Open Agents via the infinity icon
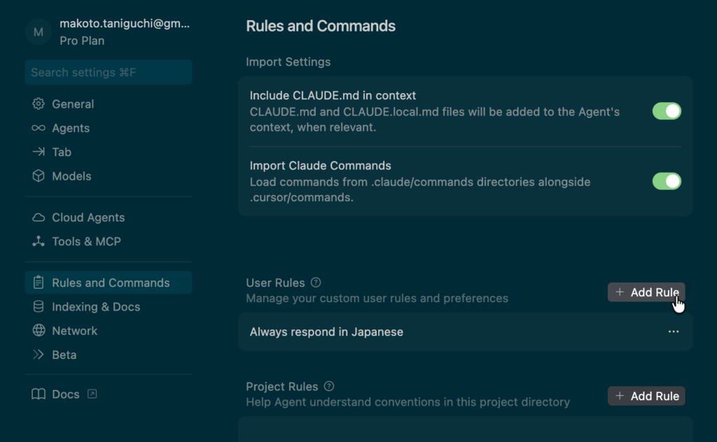 click(39, 128)
